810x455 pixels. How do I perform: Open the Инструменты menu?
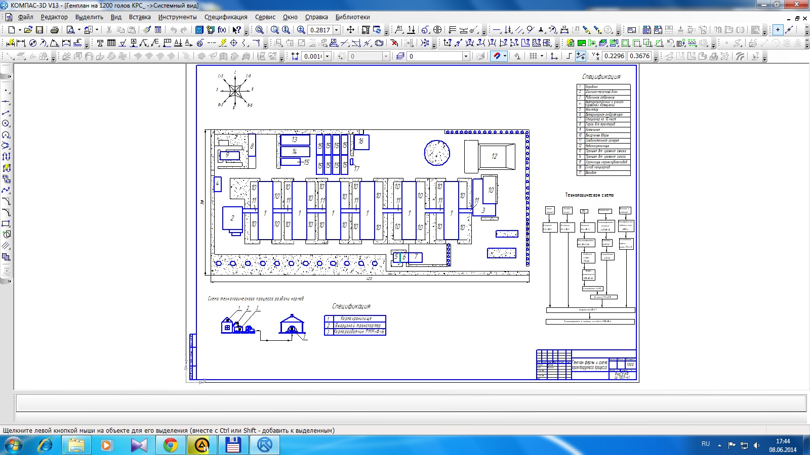pyautogui.click(x=177, y=17)
